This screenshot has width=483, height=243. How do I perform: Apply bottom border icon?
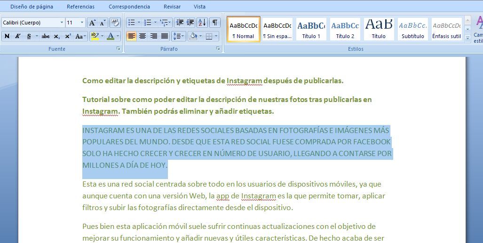[209, 36]
